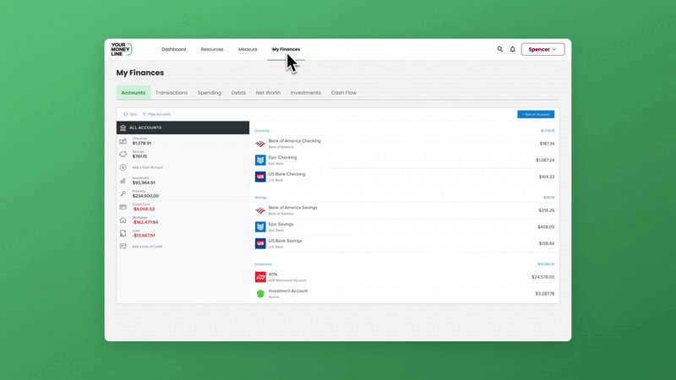The image size is (676, 380).
Task: Open US Bank Checking account name
Action: coord(286,174)
